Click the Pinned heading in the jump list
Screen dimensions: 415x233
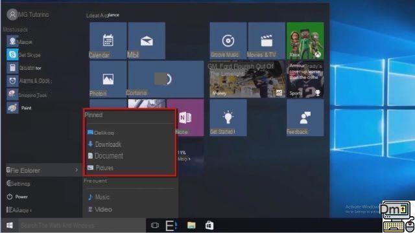point(93,115)
